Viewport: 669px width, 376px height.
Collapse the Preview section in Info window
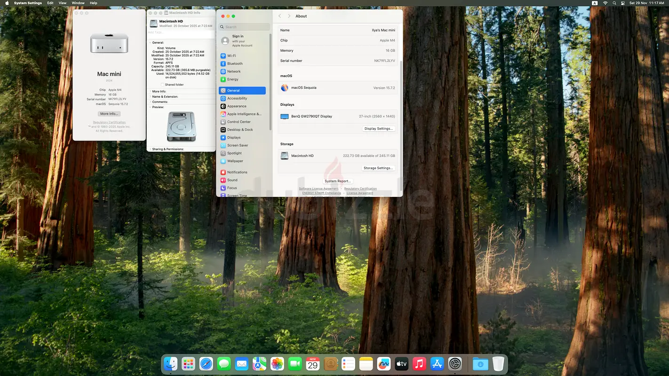[x=150, y=107]
